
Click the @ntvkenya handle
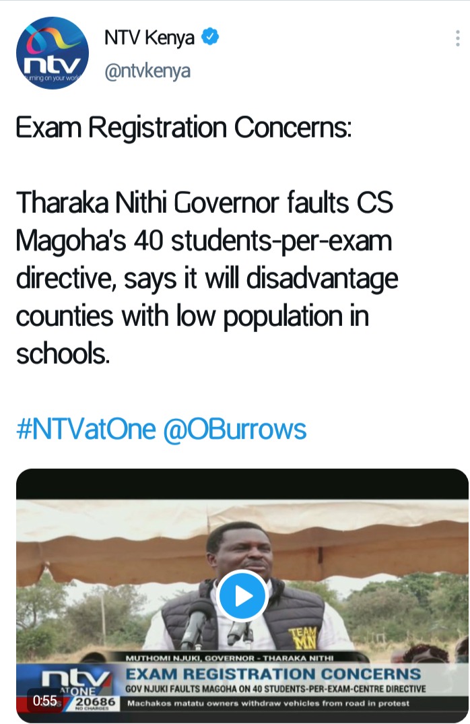pyautogui.click(x=147, y=71)
